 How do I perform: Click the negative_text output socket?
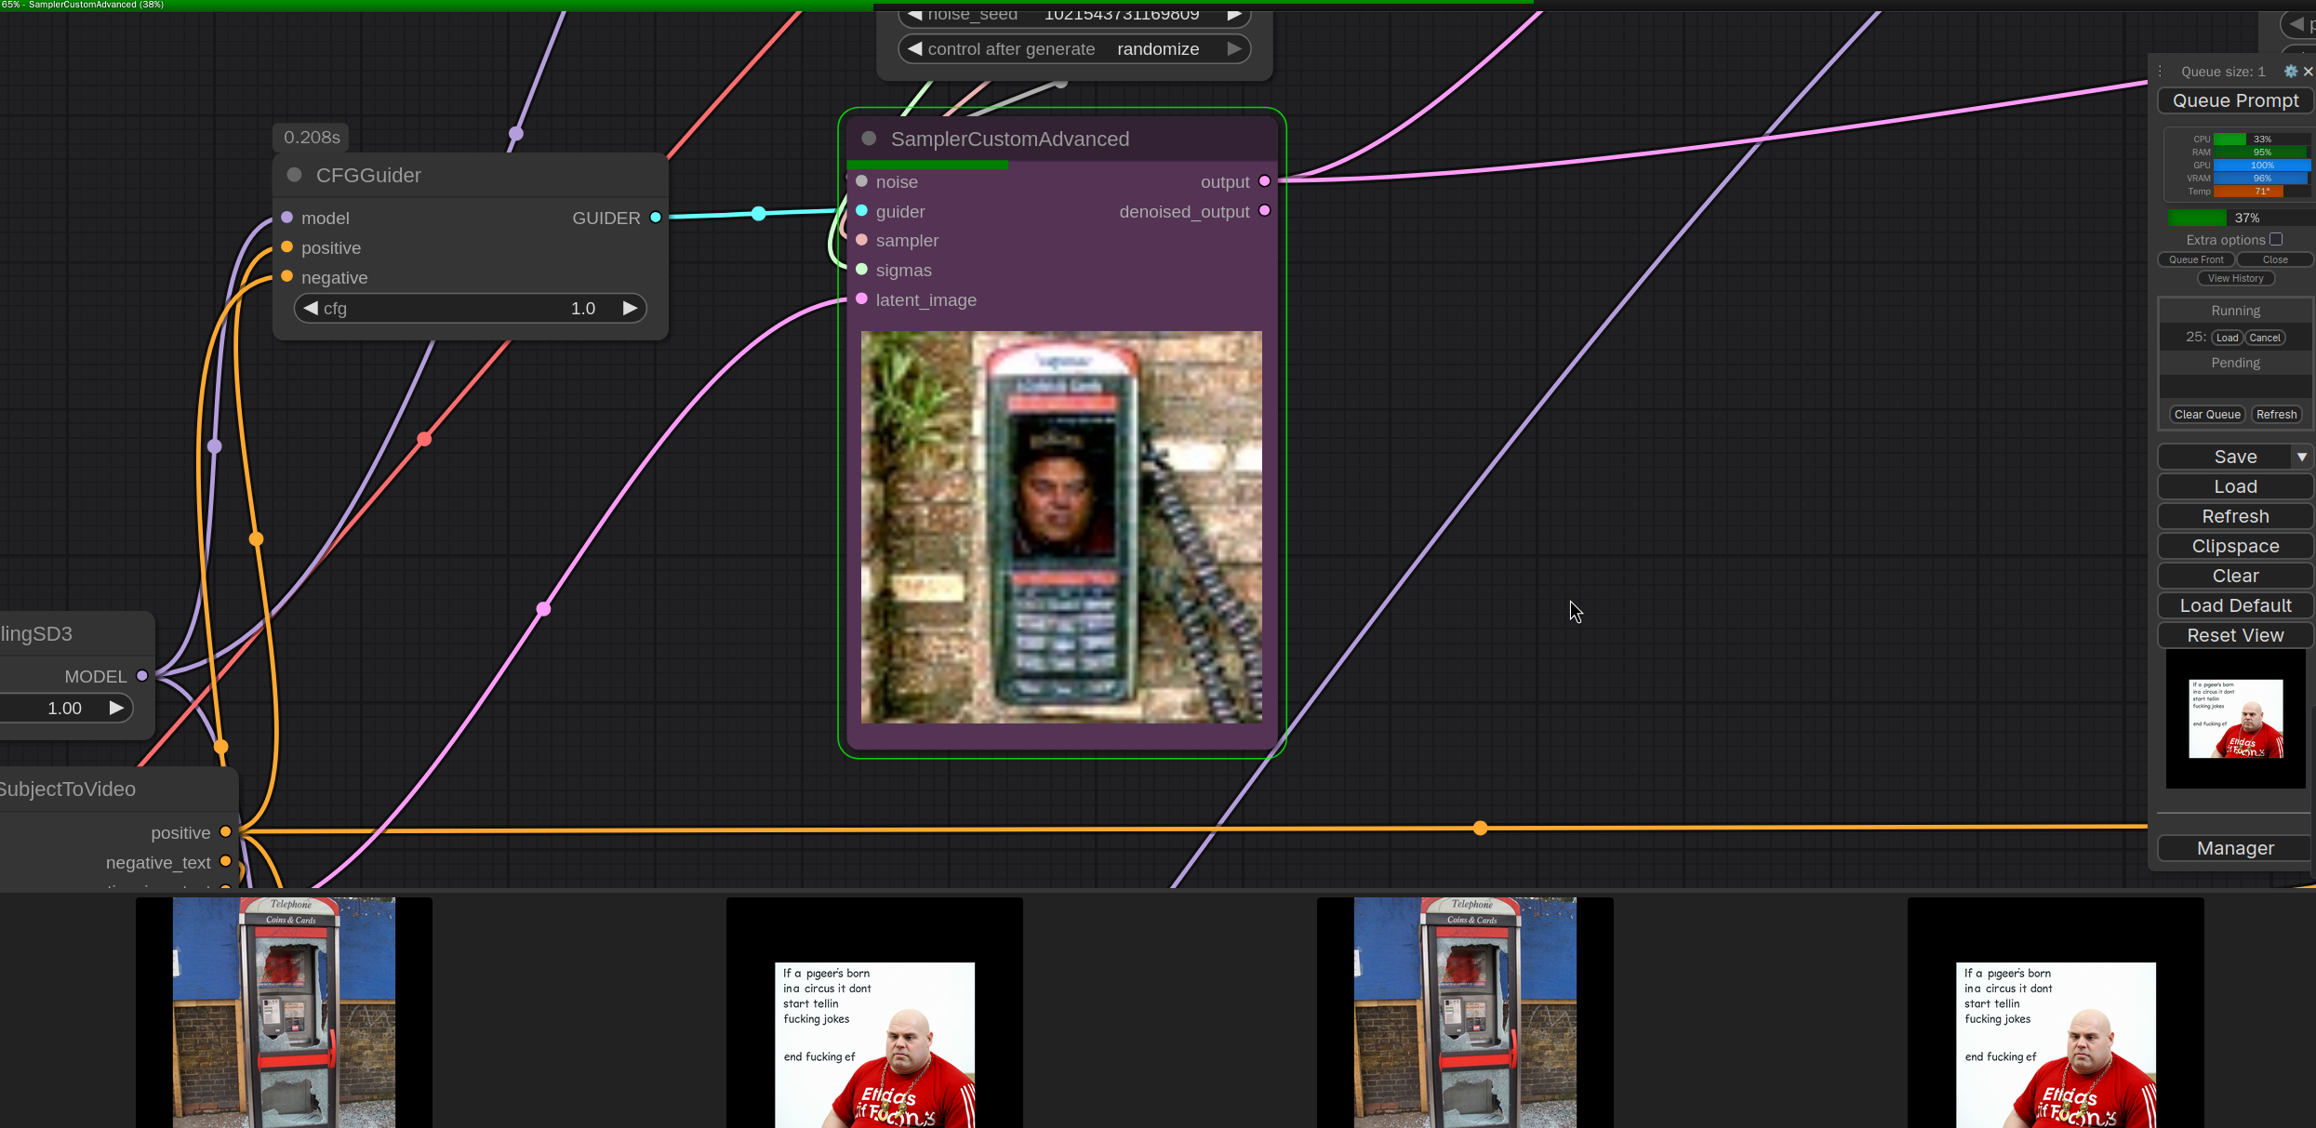pyautogui.click(x=225, y=862)
